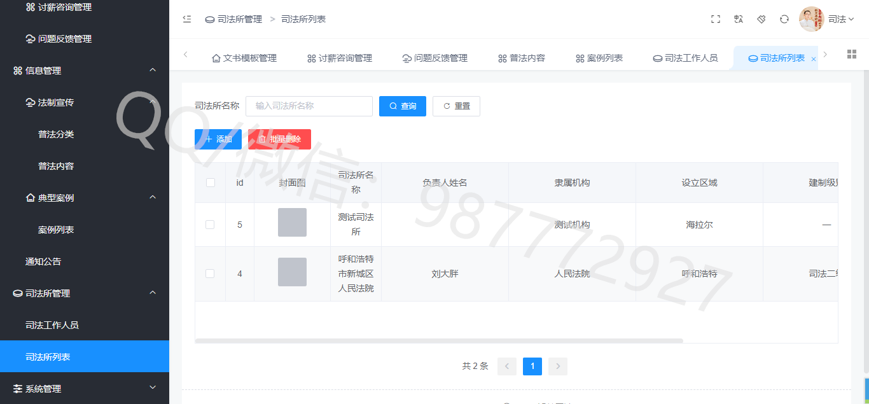
Task: Switch to the 案例列表 tab
Action: [x=599, y=58]
